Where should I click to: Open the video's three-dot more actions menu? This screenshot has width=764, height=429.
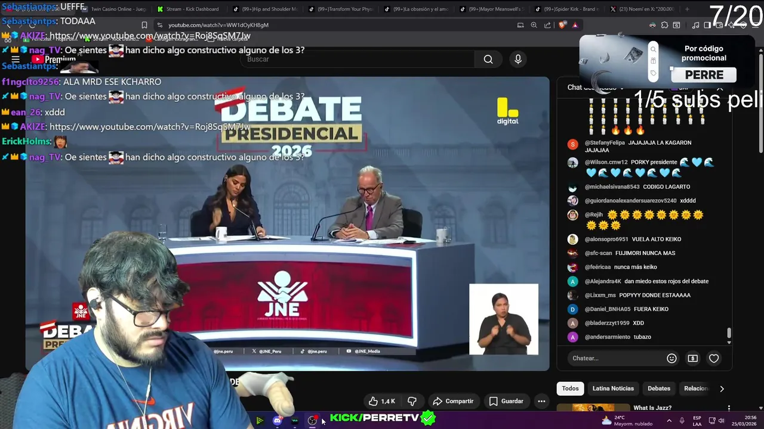[x=541, y=402]
